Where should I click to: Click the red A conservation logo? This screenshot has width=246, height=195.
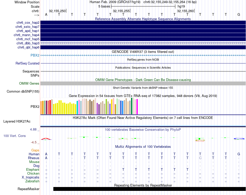[46, 139]
